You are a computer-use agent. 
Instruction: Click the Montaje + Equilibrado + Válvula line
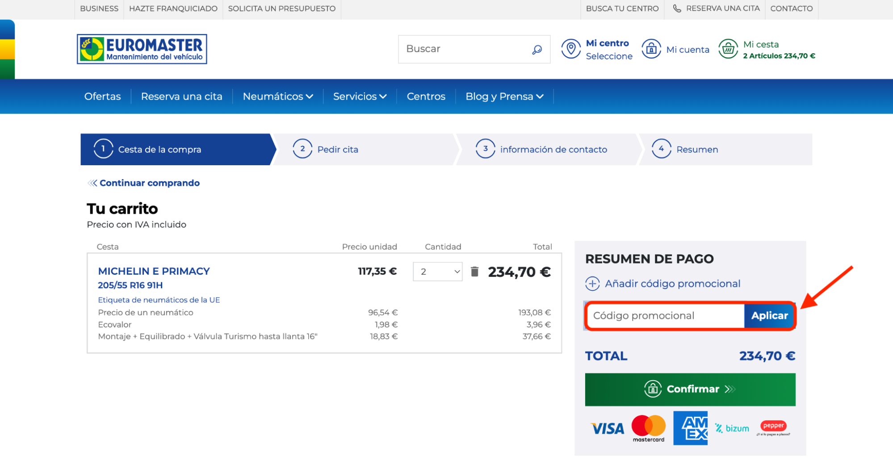[208, 336]
